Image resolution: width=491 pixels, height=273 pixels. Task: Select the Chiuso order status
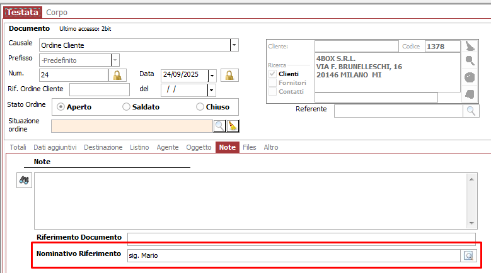coord(200,107)
